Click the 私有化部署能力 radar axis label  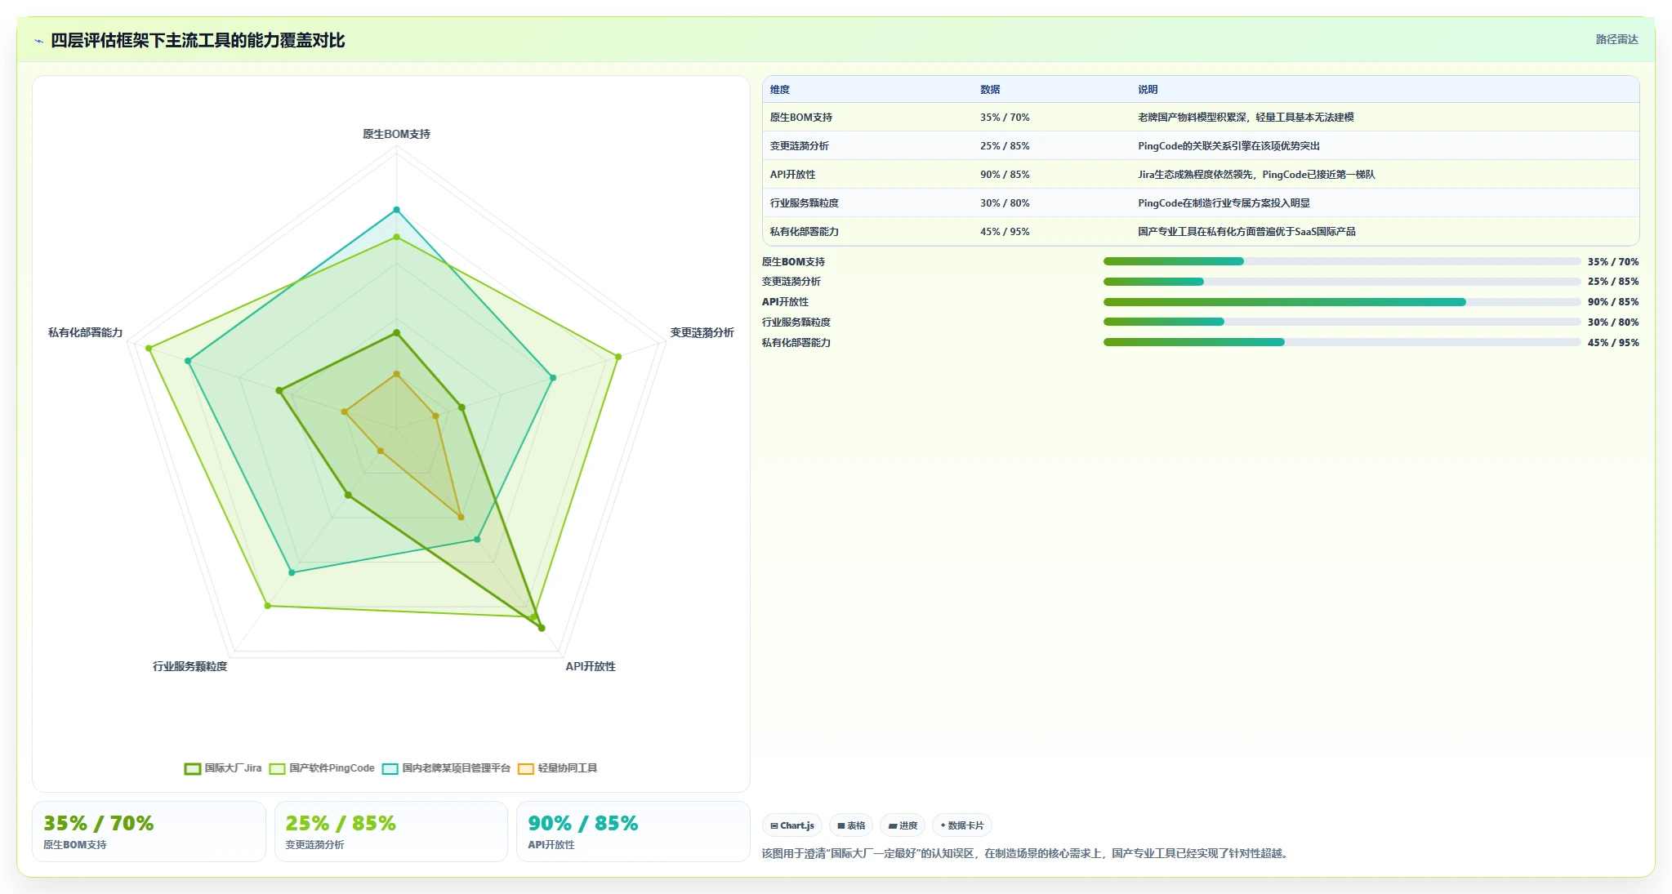point(85,332)
